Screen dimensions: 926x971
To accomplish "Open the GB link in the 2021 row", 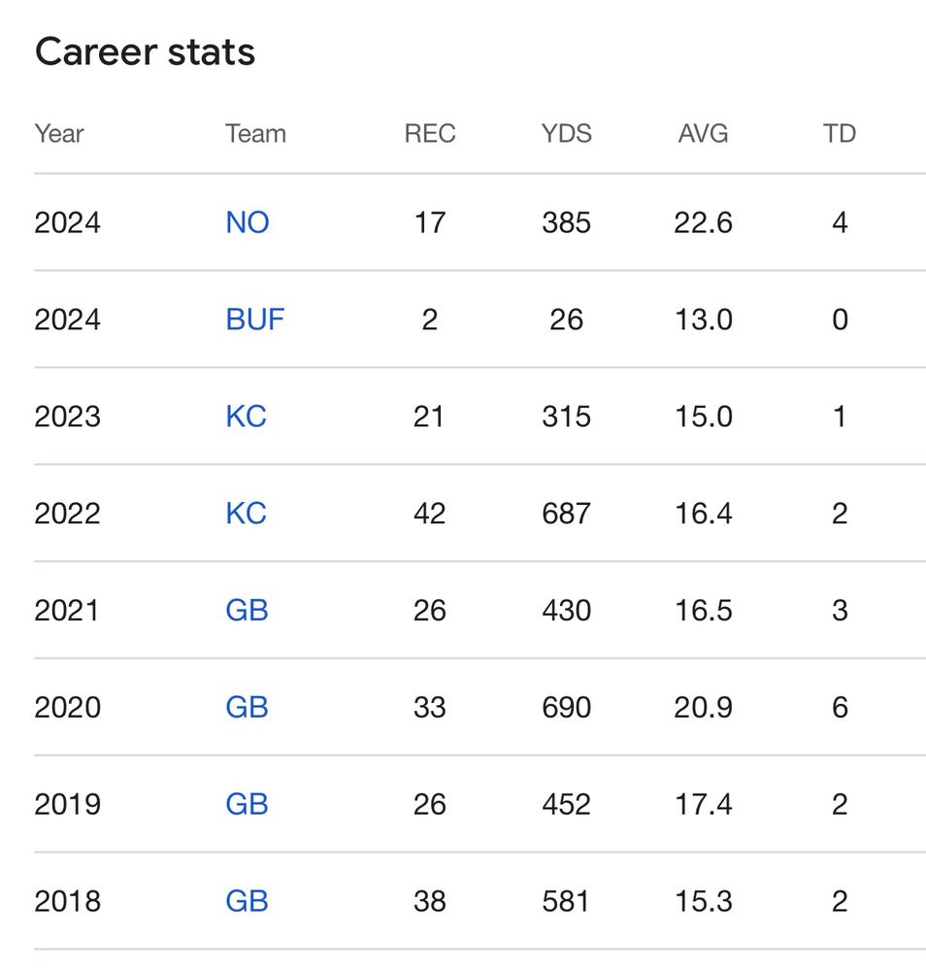I will click(247, 610).
